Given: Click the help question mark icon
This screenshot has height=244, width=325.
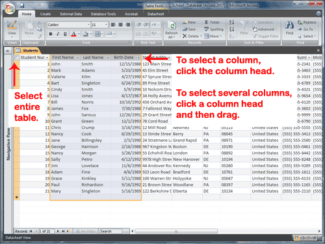Looking at the screenshot, I should tap(318, 14).
